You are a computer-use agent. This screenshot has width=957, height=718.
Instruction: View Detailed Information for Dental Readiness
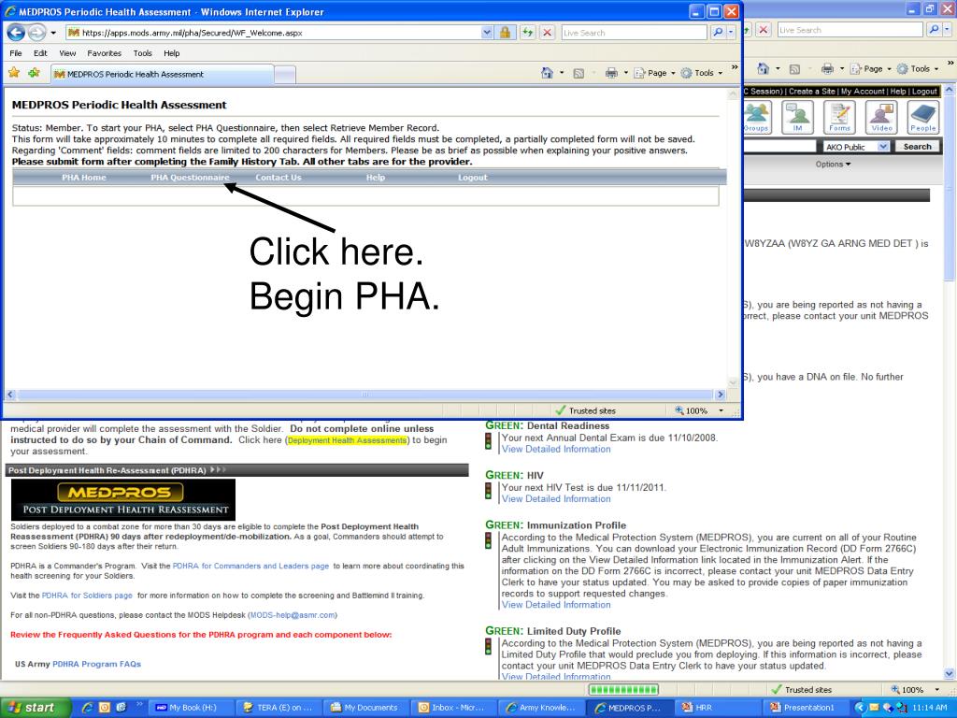[556, 450]
